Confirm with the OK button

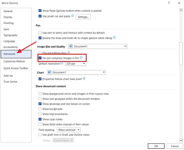[156, 146]
